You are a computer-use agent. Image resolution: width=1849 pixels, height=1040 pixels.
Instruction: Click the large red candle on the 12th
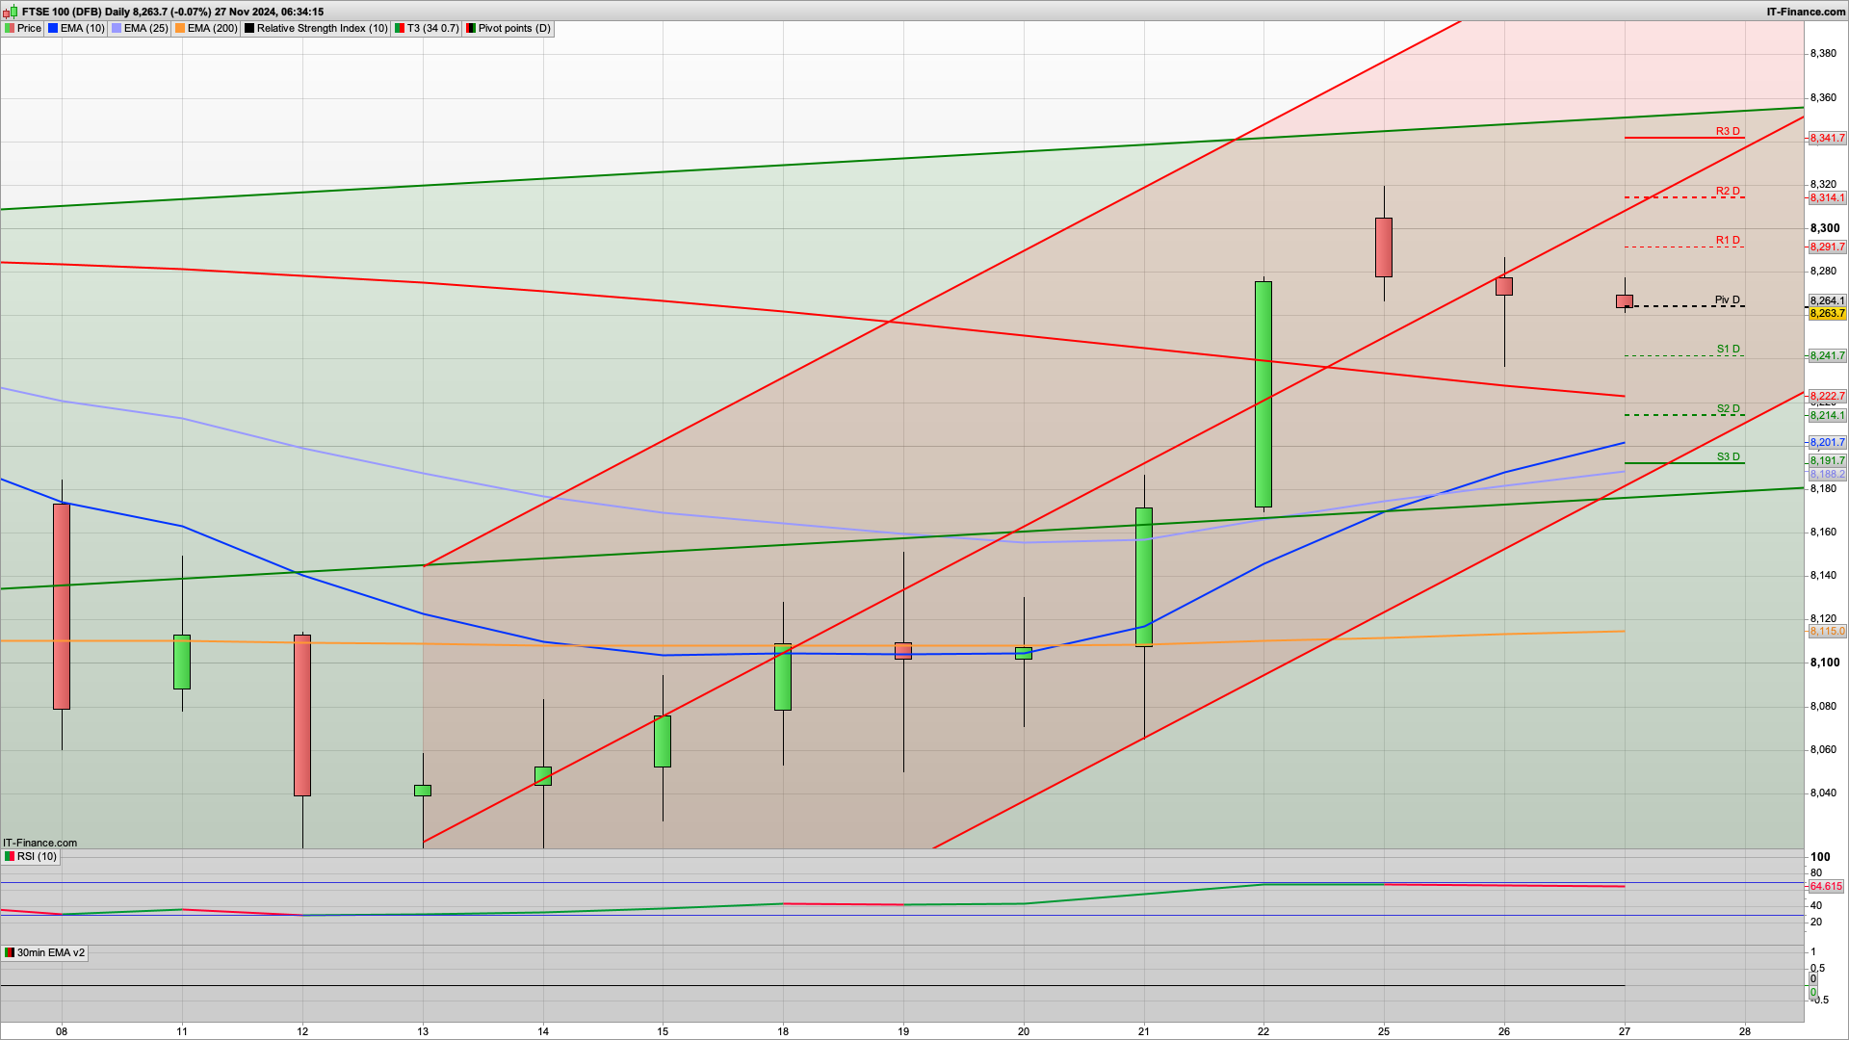click(x=302, y=715)
